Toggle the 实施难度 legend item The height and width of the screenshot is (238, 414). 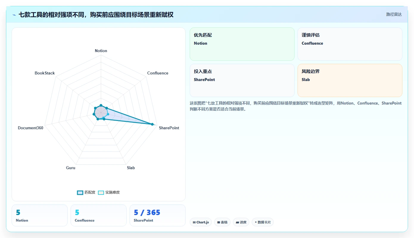[109, 192]
